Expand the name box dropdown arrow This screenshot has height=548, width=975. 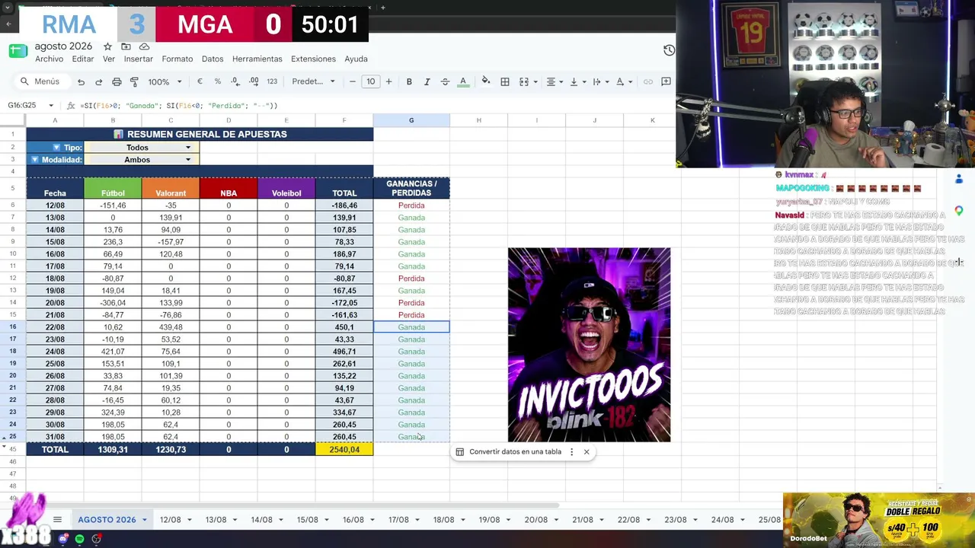pos(51,106)
